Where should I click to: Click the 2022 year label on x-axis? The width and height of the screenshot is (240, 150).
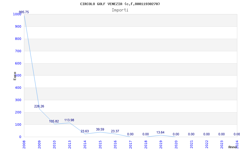pos(206,144)
